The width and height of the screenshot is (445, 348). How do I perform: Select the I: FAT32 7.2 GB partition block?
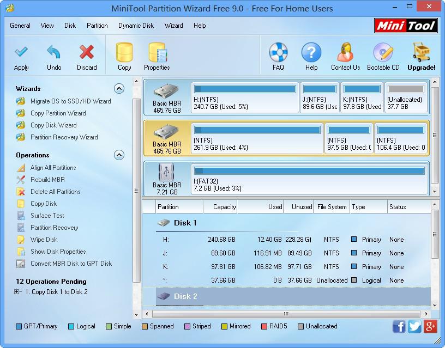pyautogui.click(x=309, y=179)
